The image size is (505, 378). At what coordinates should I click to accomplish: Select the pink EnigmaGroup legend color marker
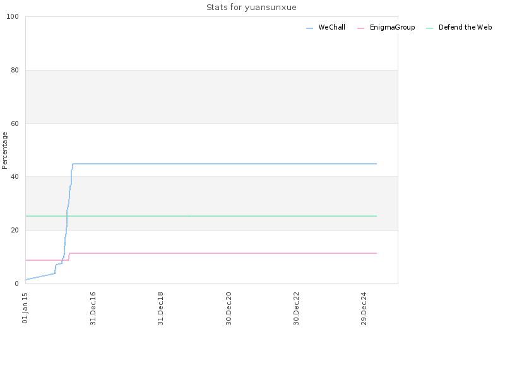point(360,28)
